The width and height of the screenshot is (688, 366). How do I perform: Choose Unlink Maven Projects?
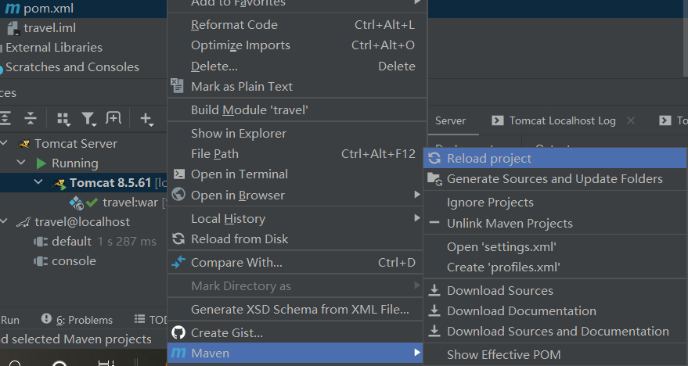(555, 224)
